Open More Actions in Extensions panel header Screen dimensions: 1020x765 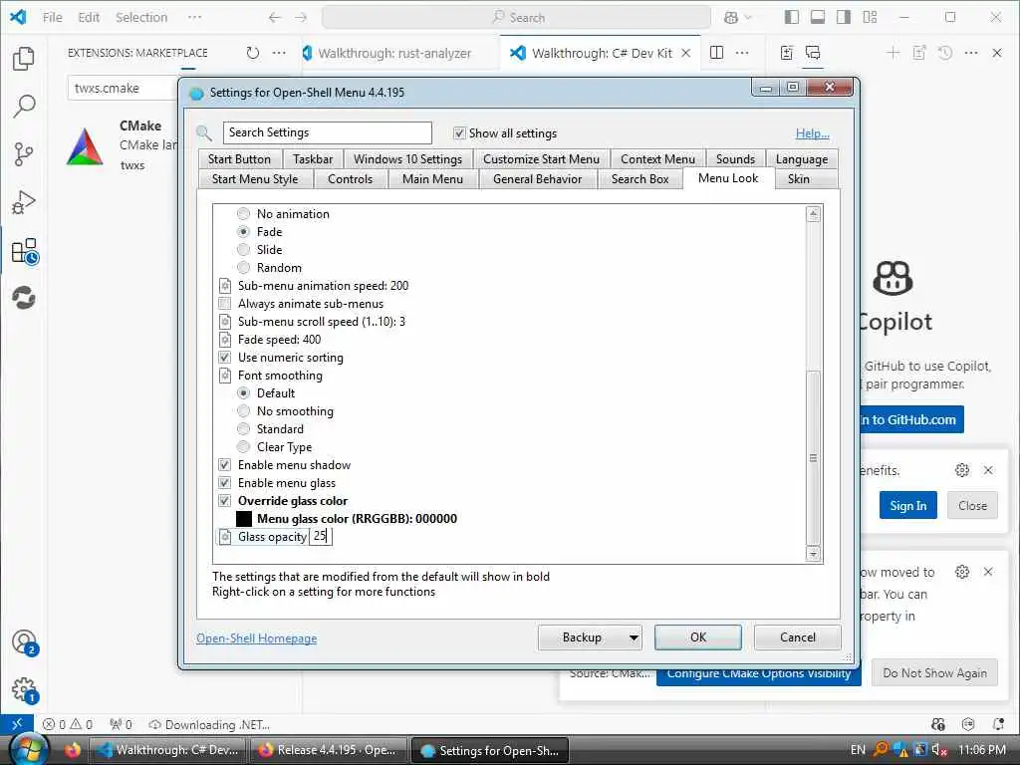click(x=279, y=53)
